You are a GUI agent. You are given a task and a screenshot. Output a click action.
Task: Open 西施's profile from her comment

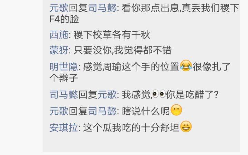tap(59, 35)
